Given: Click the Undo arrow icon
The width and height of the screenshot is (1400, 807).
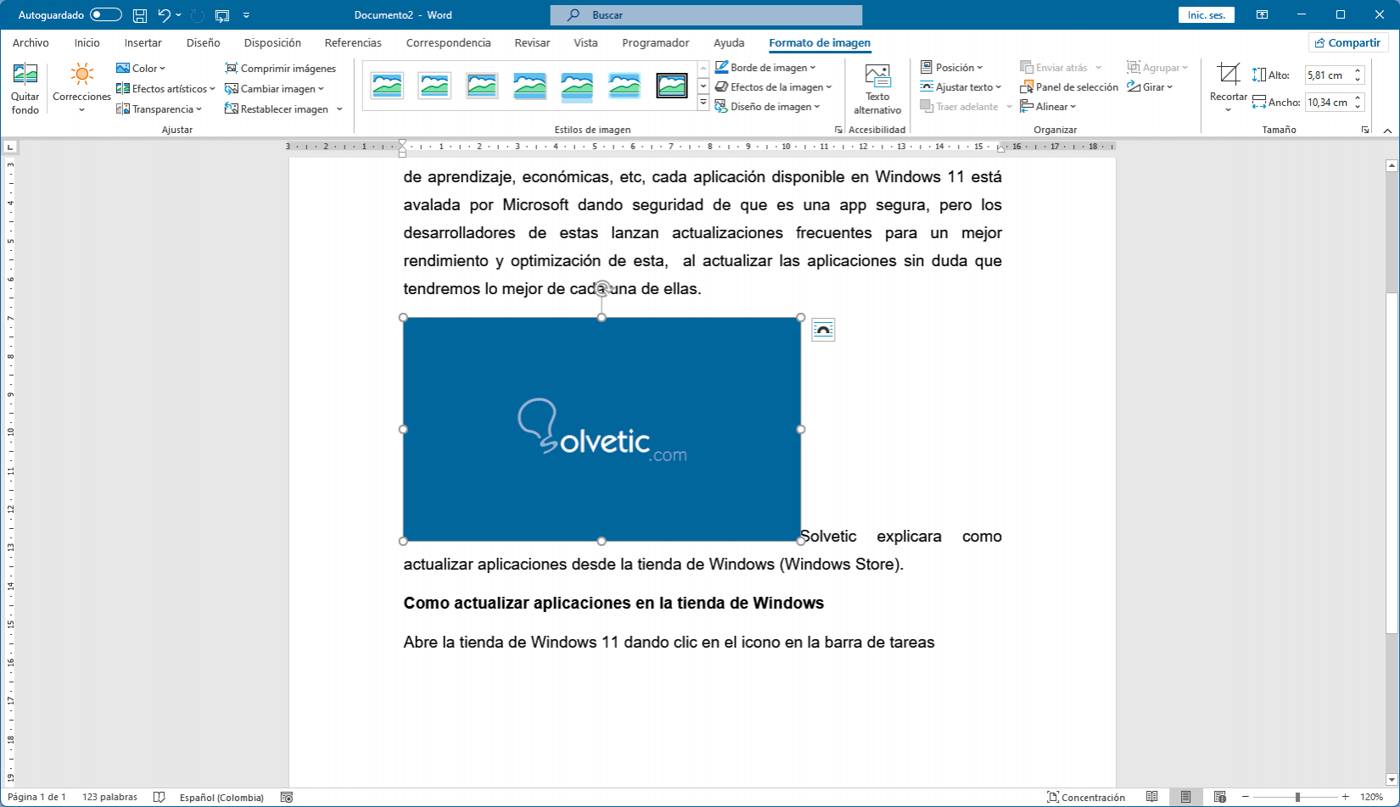Looking at the screenshot, I should pos(165,15).
